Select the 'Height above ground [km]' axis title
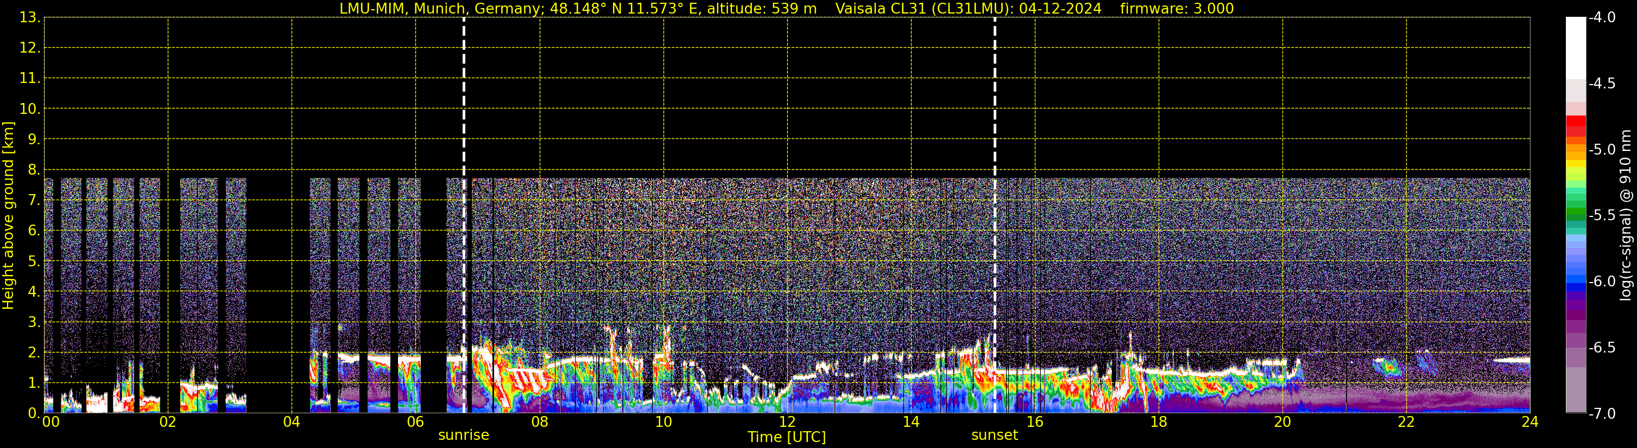This screenshot has height=448, width=1637. click(8, 216)
